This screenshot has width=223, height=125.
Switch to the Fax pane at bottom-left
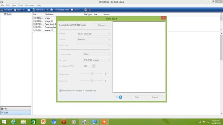16,109
